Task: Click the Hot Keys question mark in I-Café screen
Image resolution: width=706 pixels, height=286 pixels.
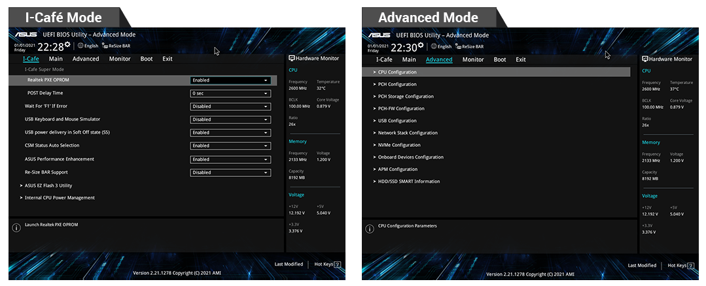Action: click(338, 264)
